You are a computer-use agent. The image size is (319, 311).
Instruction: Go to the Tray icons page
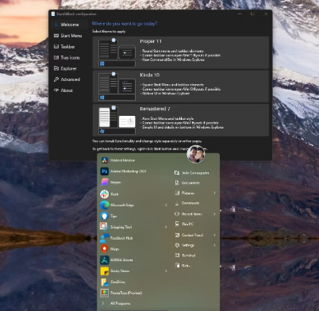click(69, 57)
